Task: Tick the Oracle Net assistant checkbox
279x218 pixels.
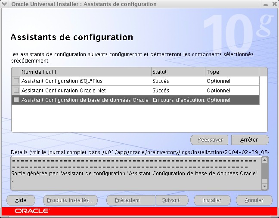Action: tap(16, 90)
